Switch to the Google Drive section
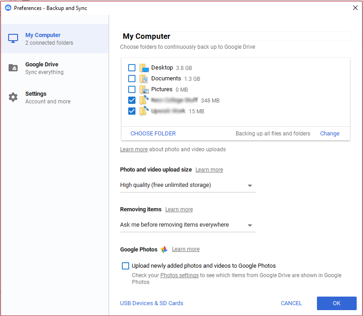This screenshot has width=363, height=316. [54, 68]
